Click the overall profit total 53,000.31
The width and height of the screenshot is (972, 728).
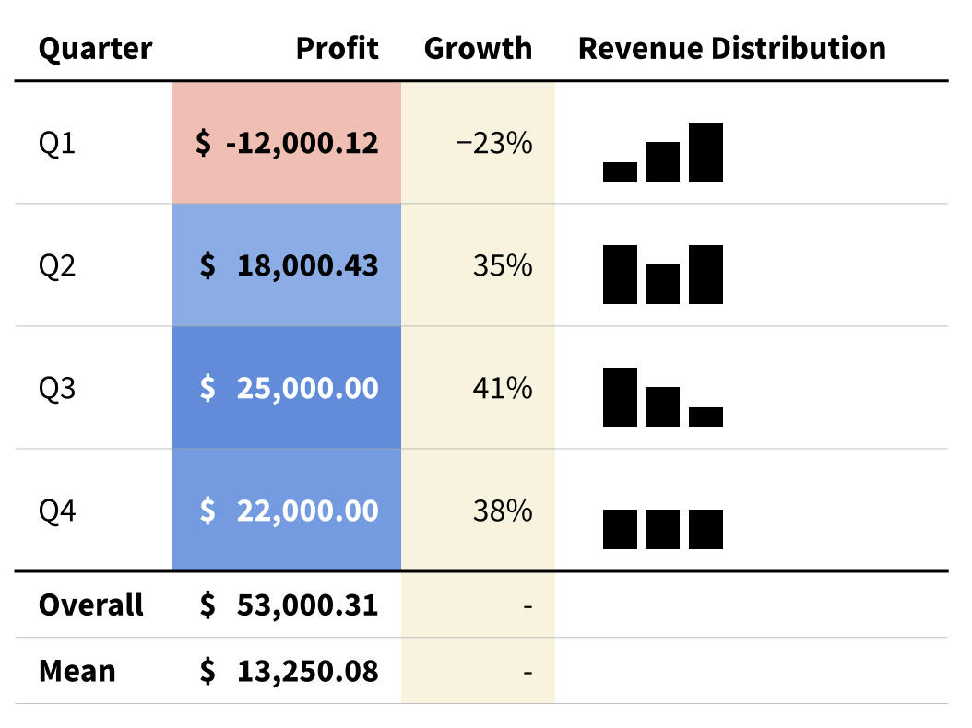[306, 605]
